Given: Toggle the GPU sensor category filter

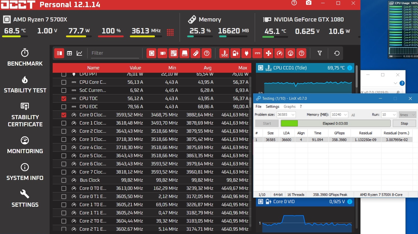Looking at the screenshot, I should (163, 53).
